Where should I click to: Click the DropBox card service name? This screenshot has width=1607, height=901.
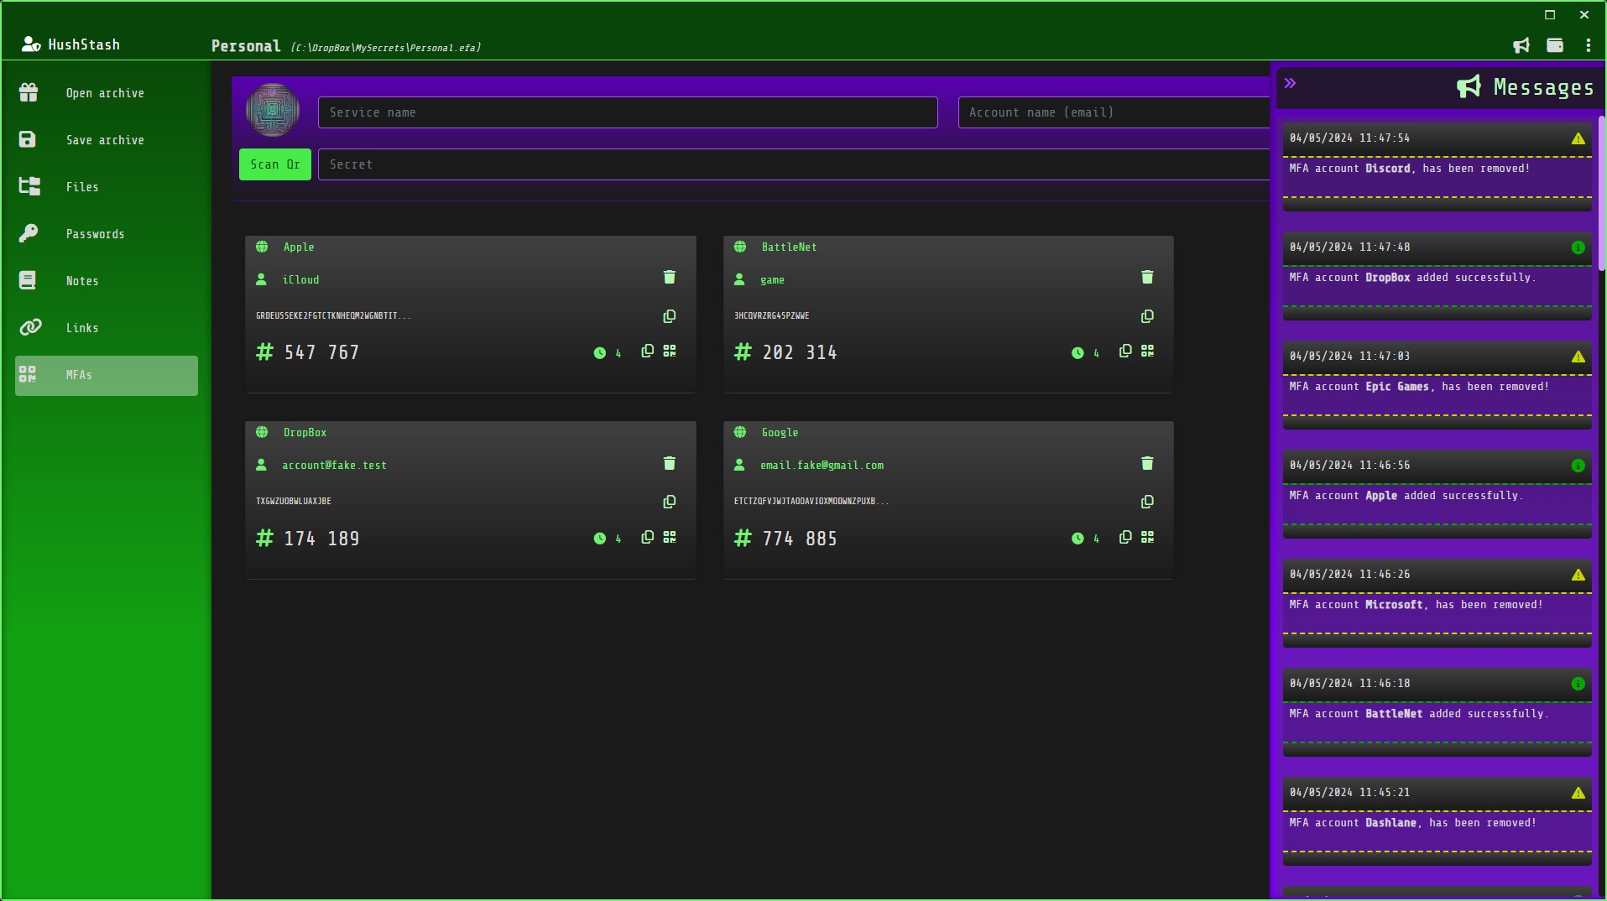(x=305, y=432)
